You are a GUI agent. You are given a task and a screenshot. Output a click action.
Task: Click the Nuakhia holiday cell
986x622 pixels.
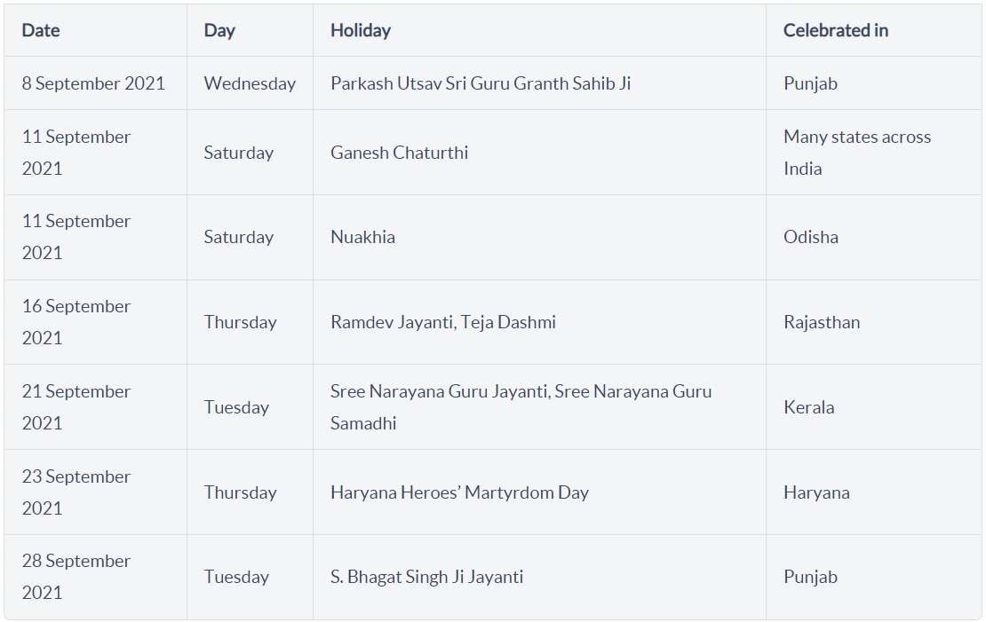pyautogui.click(x=362, y=237)
